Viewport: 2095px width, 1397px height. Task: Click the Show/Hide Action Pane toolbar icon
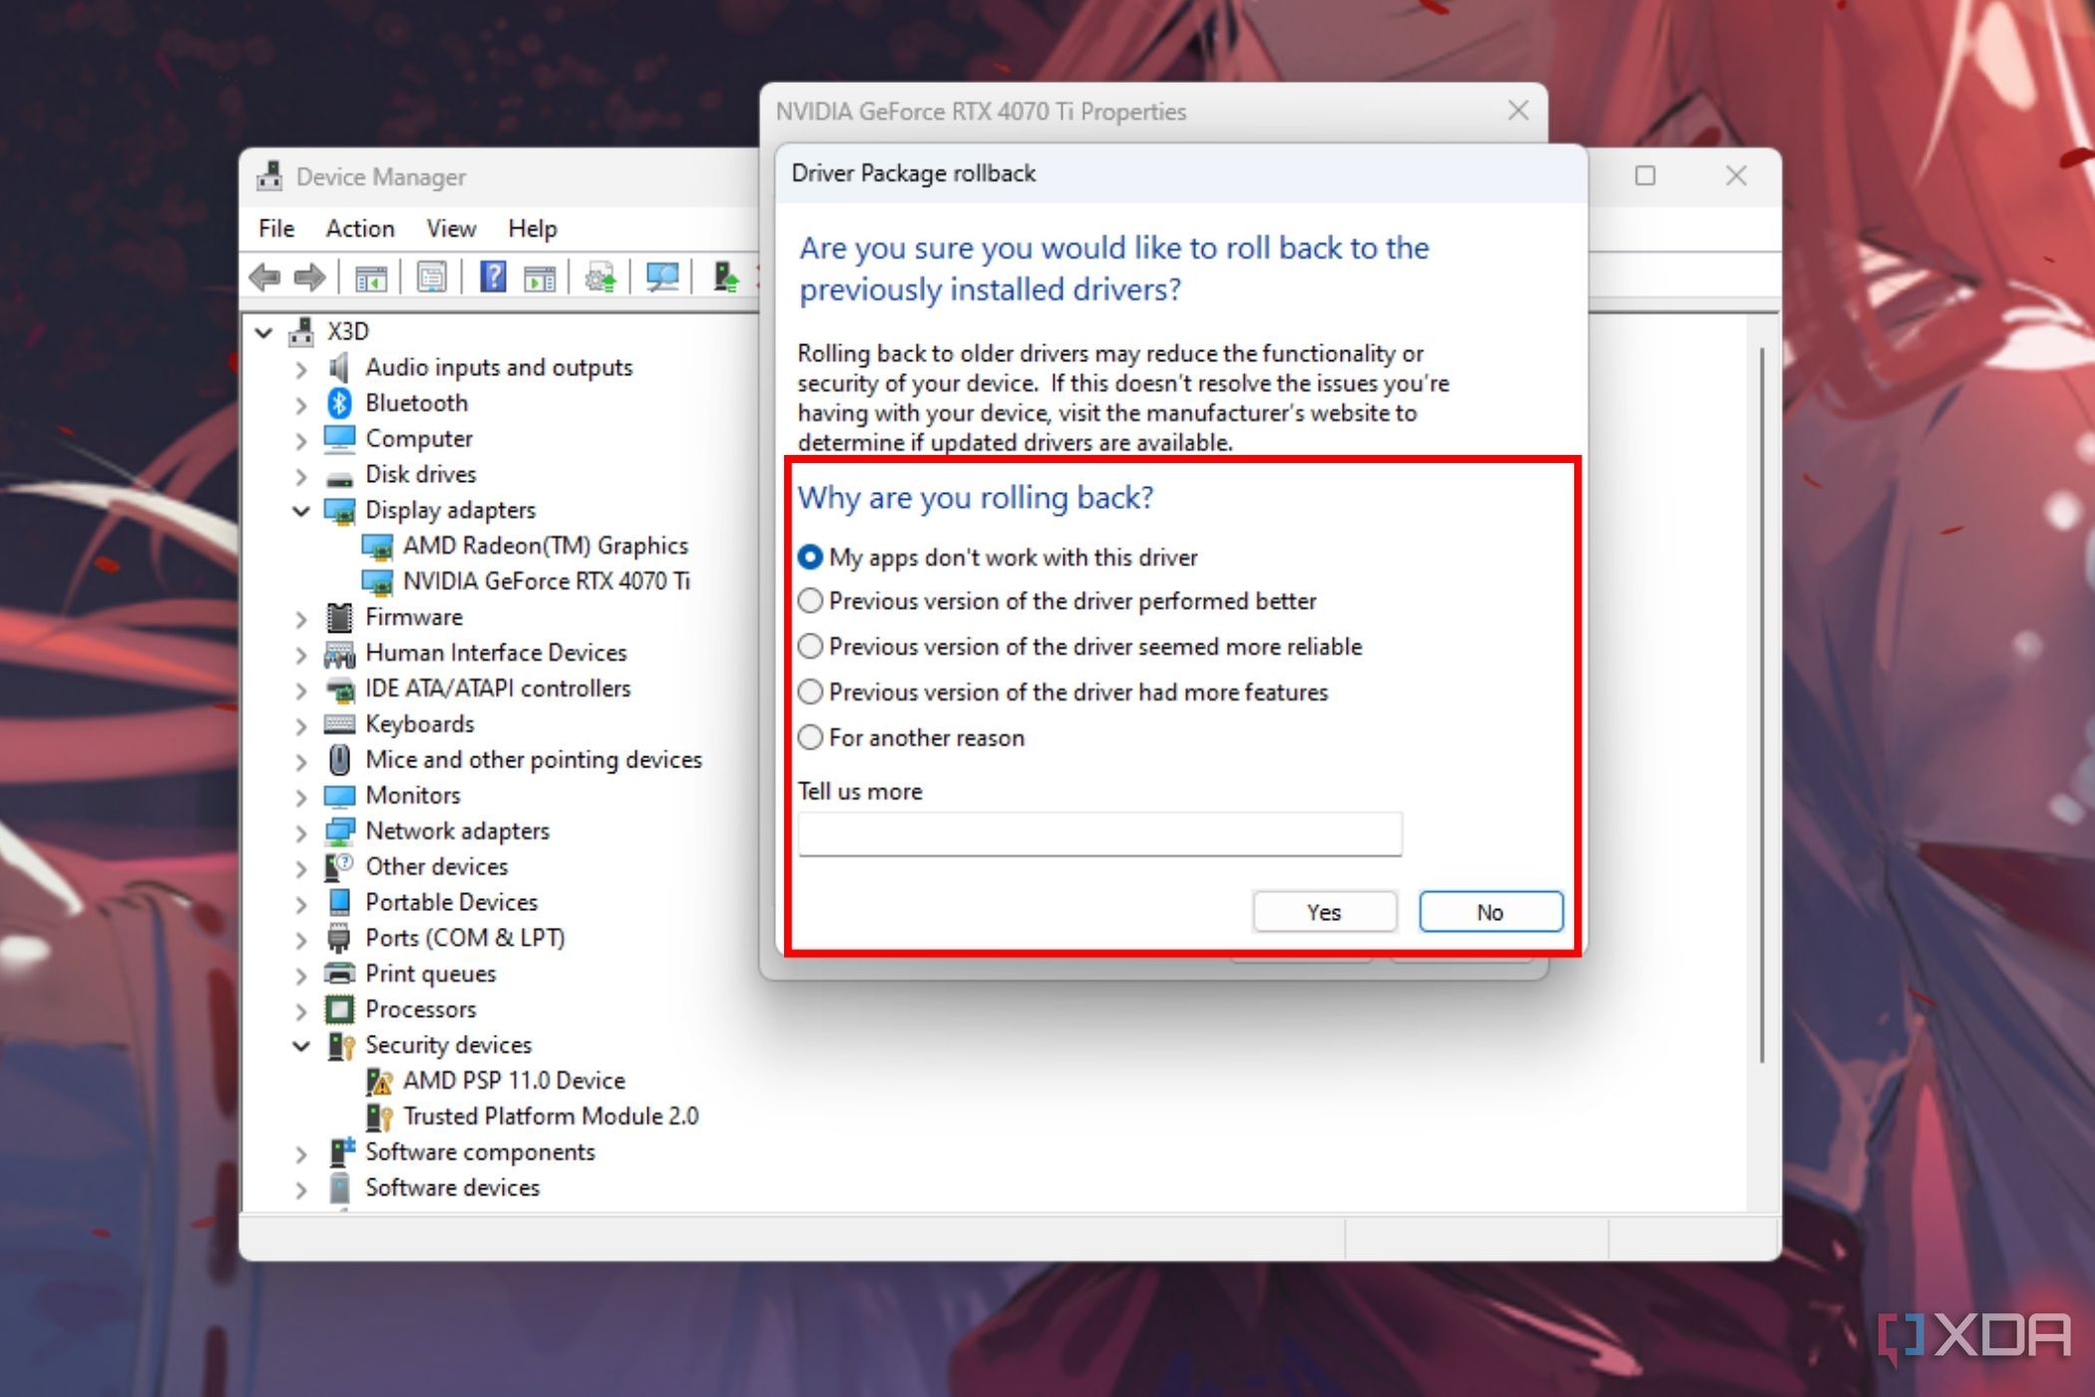click(x=540, y=277)
